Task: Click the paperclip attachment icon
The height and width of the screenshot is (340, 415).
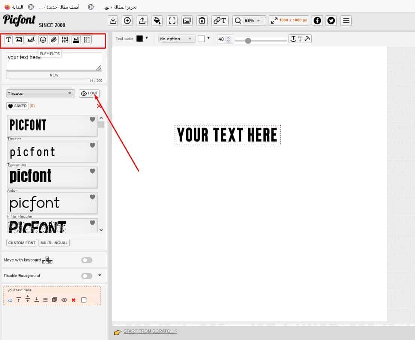Action: point(54,40)
